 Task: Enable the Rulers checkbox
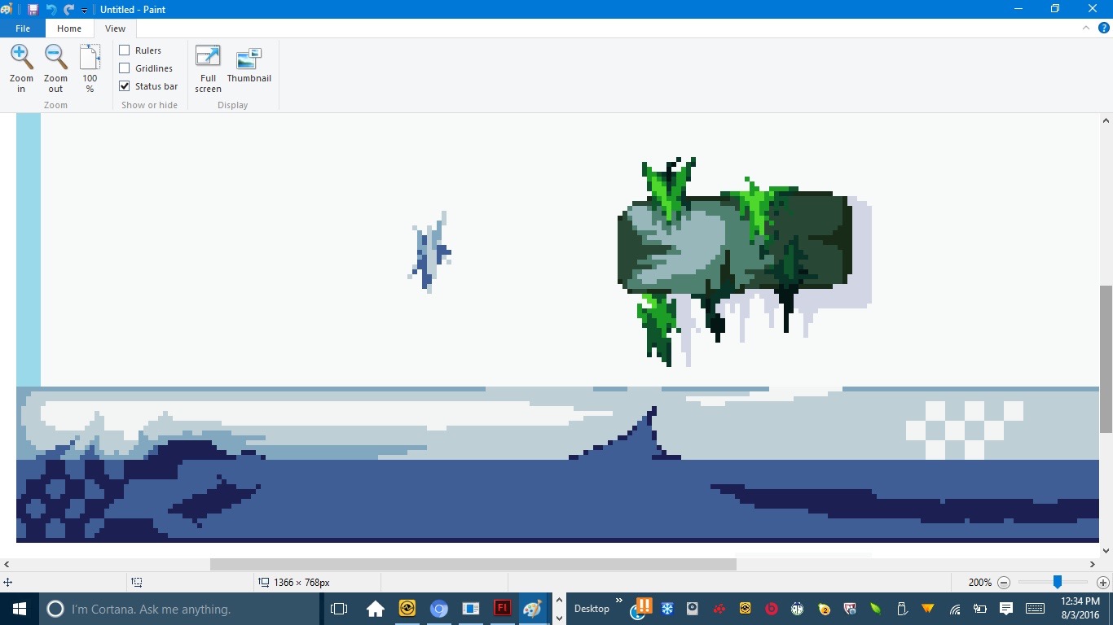click(125, 50)
